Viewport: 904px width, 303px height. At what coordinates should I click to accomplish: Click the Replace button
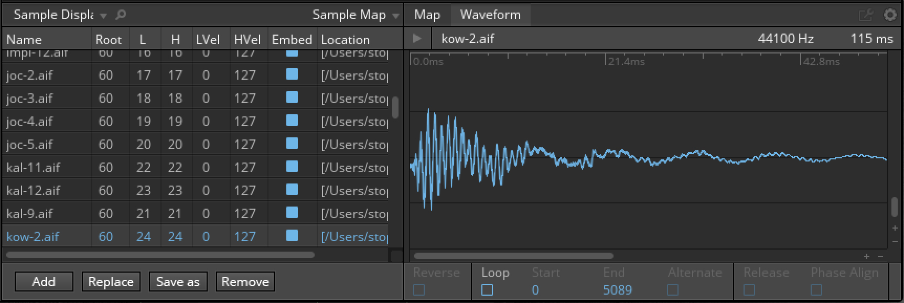(111, 282)
